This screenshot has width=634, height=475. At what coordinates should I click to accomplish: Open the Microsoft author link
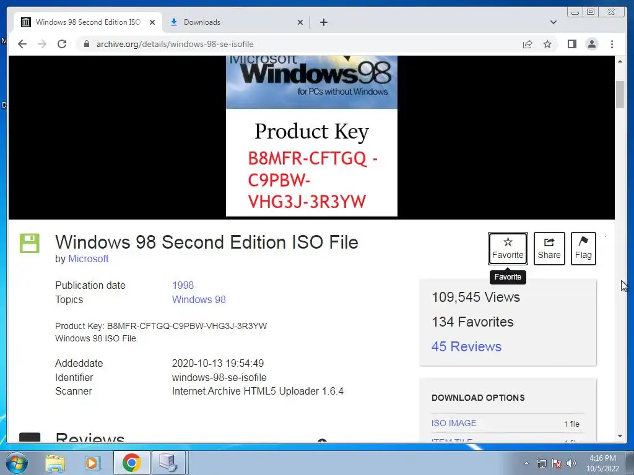pos(88,259)
